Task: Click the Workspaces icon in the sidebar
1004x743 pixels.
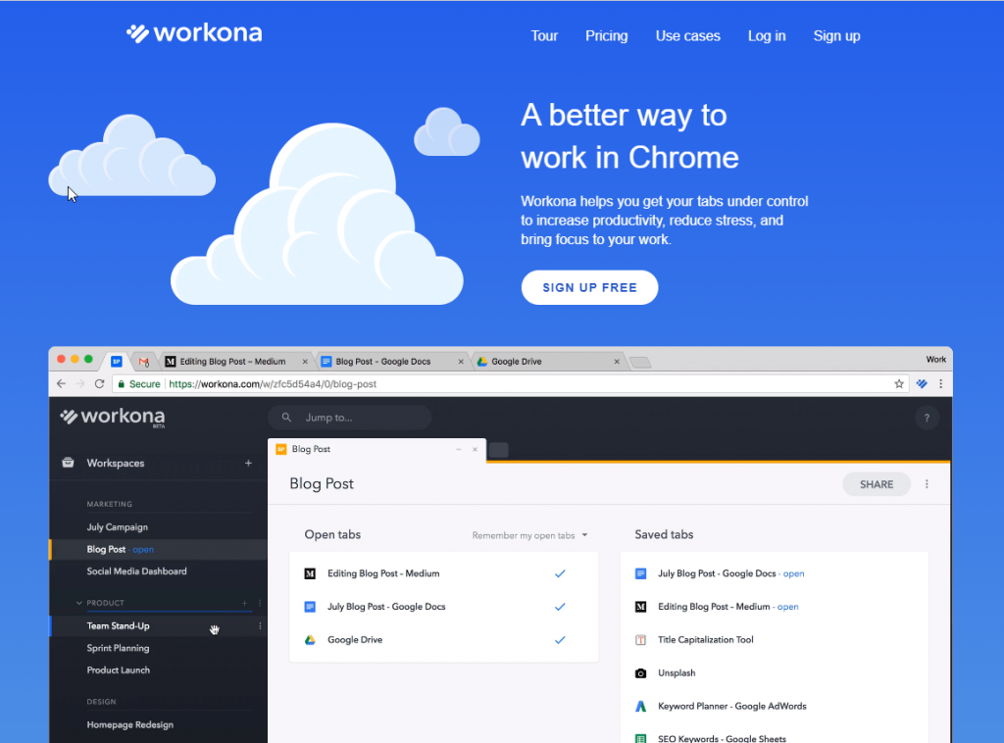Action: 67,463
